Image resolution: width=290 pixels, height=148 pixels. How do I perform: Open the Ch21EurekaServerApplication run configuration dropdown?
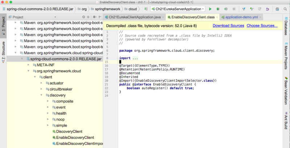click(x=178, y=8)
